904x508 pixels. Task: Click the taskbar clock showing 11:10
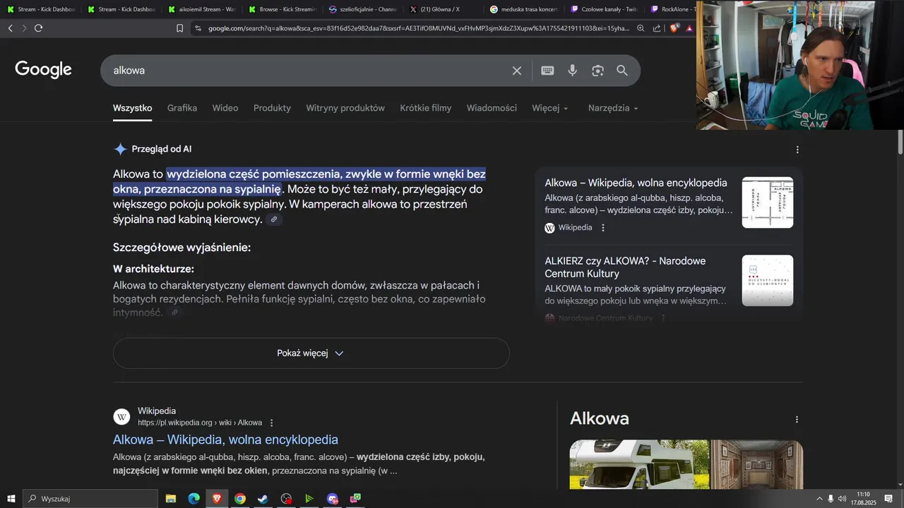click(863, 499)
